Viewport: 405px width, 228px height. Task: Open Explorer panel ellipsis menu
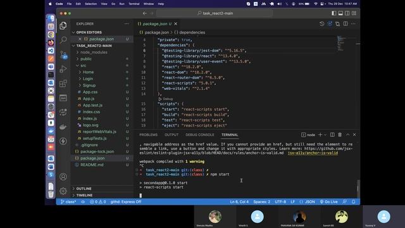pos(127,24)
